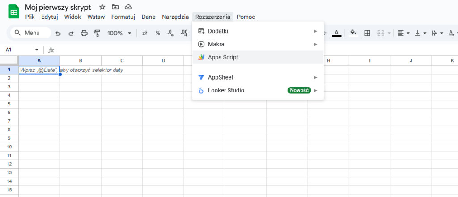Screen dimensions: 458x197
Task: Click the redo arrow icon
Action: coord(71,33)
